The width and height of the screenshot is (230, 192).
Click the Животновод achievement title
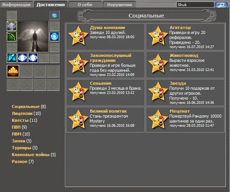point(184,55)
